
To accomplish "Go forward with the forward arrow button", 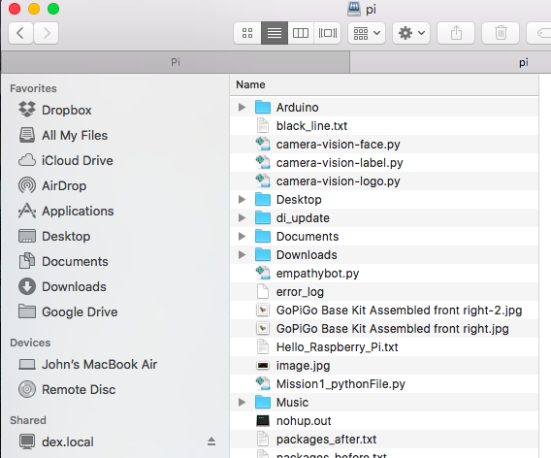I will [46, 33].
